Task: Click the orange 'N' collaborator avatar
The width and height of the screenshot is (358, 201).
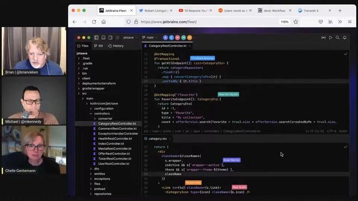Action: point(190,37)
